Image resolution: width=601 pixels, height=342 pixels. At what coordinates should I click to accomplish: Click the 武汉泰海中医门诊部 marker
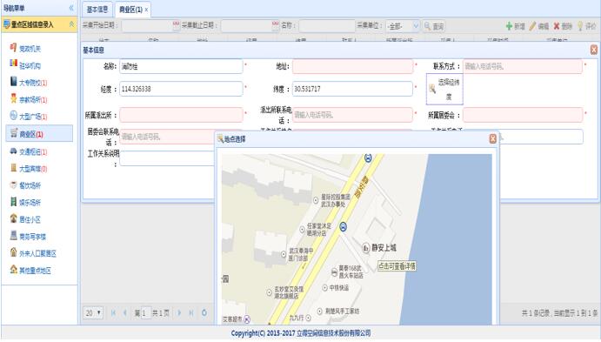(284, 254)
